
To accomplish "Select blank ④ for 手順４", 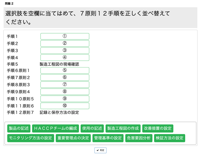I will tap(65, 58).
